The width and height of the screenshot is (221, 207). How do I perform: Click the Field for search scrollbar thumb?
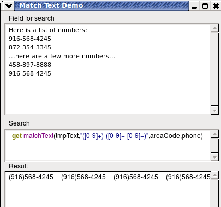(x=214, y=69)
